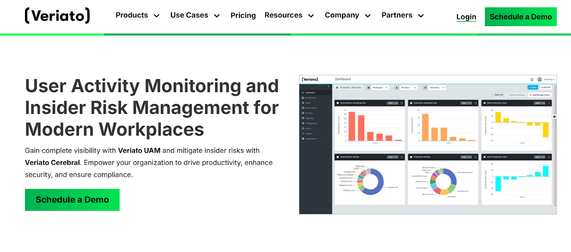The height and width of the screenshot is (252, 571).
Task: Open the Test Drive account dropdown
Action: pos(549,79)
